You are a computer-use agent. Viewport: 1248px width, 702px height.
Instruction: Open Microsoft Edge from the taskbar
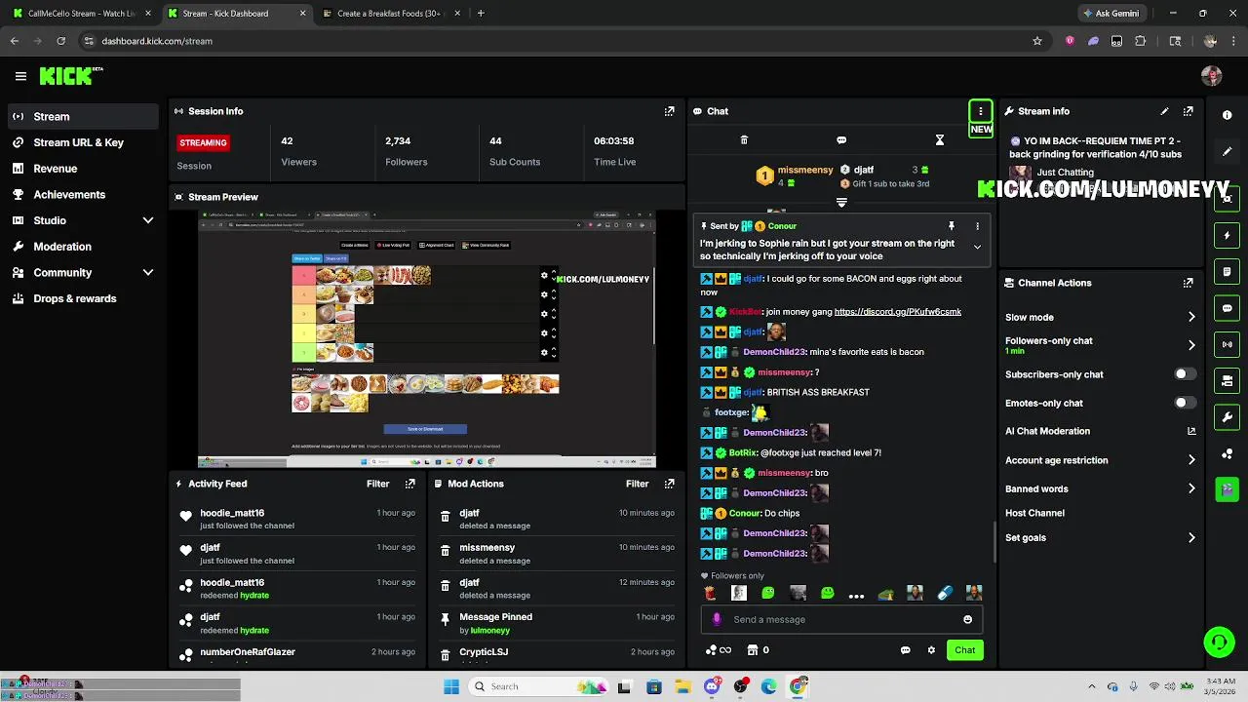[x=769, y=686]
